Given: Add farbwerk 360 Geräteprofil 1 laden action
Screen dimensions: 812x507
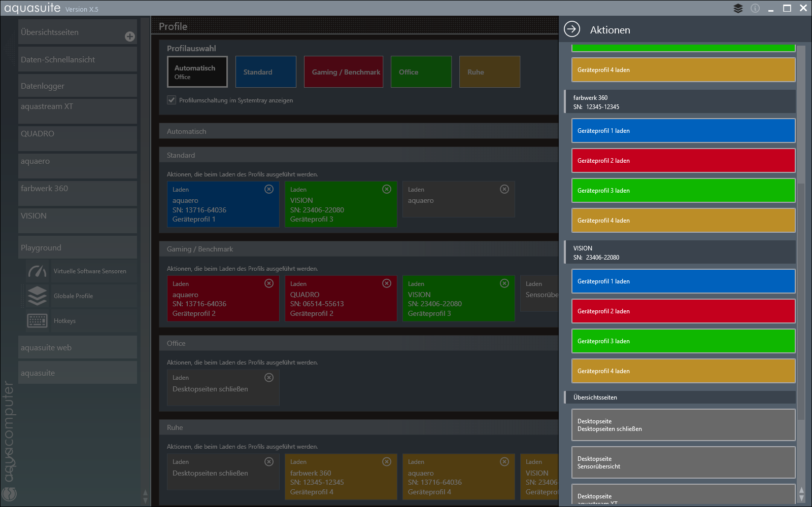Looking at the screenshot, I should click(x=683, y=131).
